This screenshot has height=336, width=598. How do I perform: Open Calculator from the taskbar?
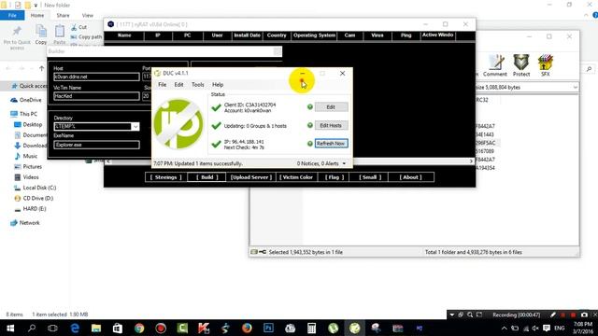[x=311, y=328]
